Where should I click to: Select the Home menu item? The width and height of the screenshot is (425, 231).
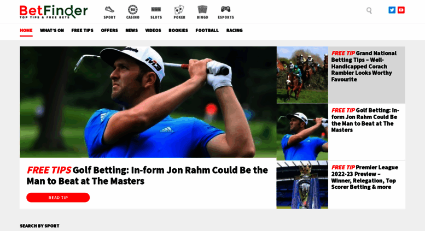click(26, 31)
